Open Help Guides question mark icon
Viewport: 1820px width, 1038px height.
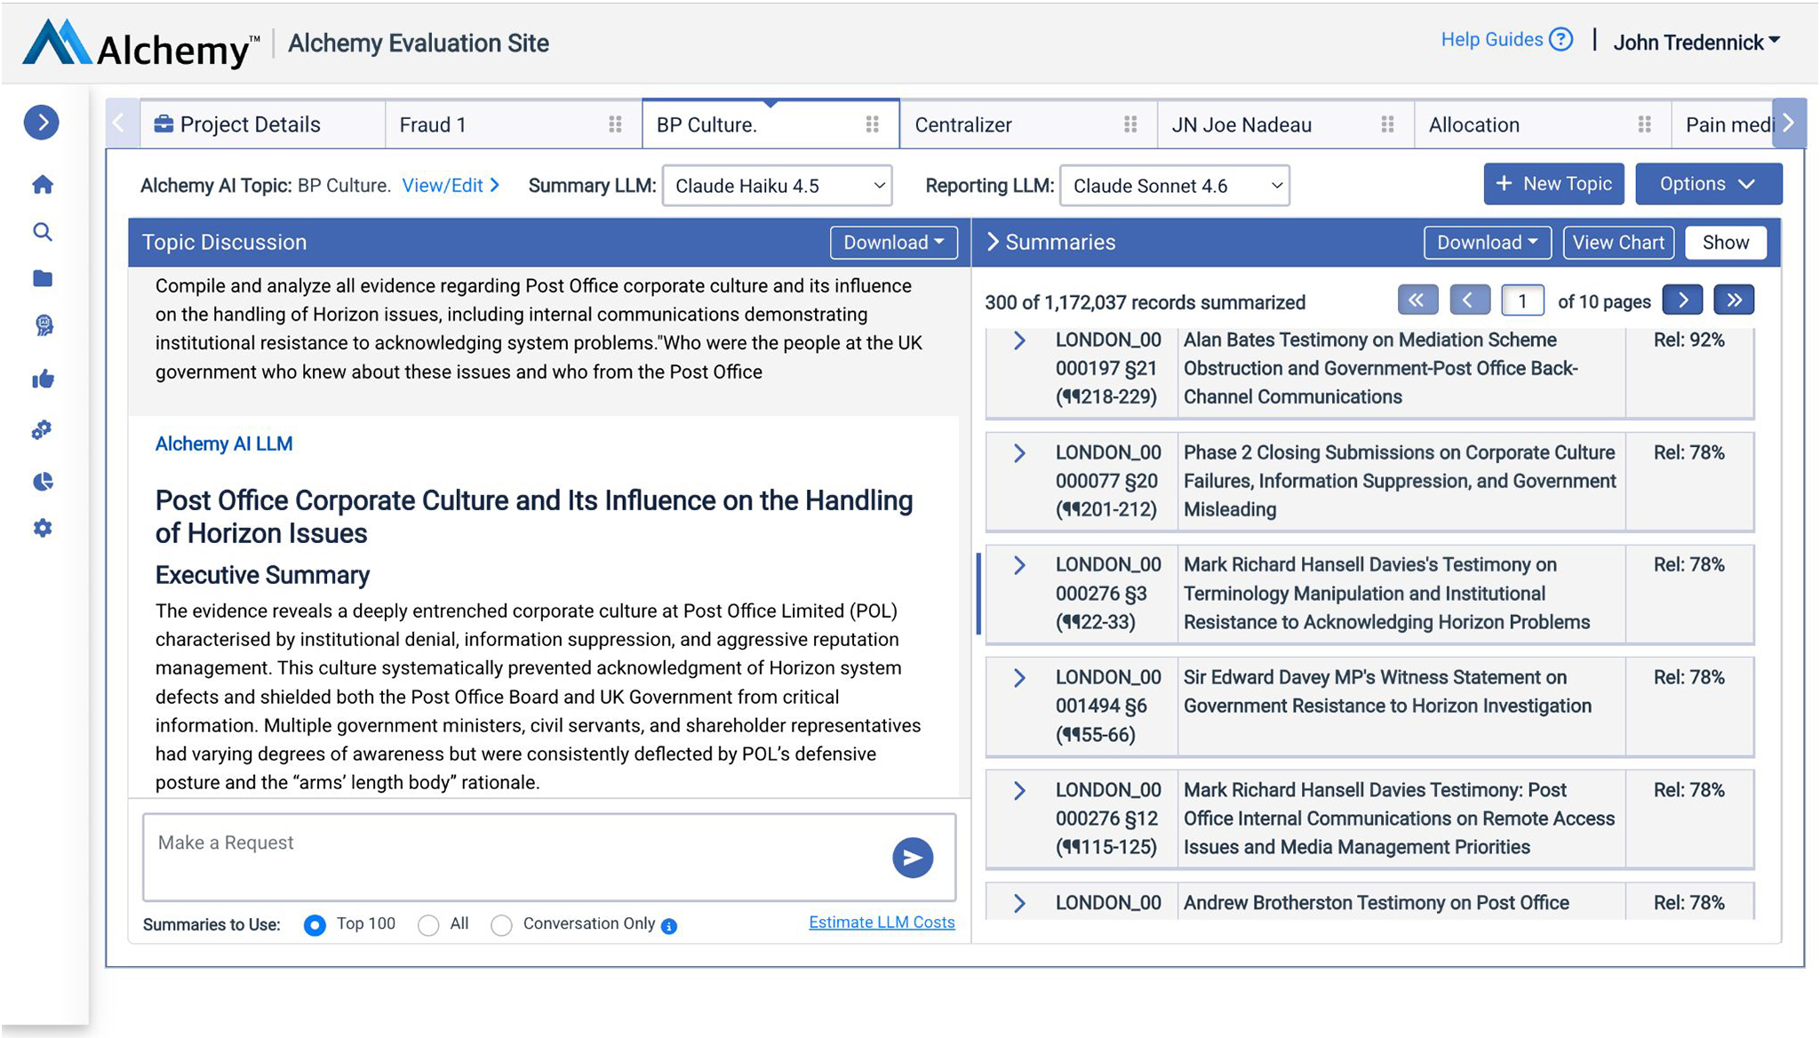coord(1561,40)
